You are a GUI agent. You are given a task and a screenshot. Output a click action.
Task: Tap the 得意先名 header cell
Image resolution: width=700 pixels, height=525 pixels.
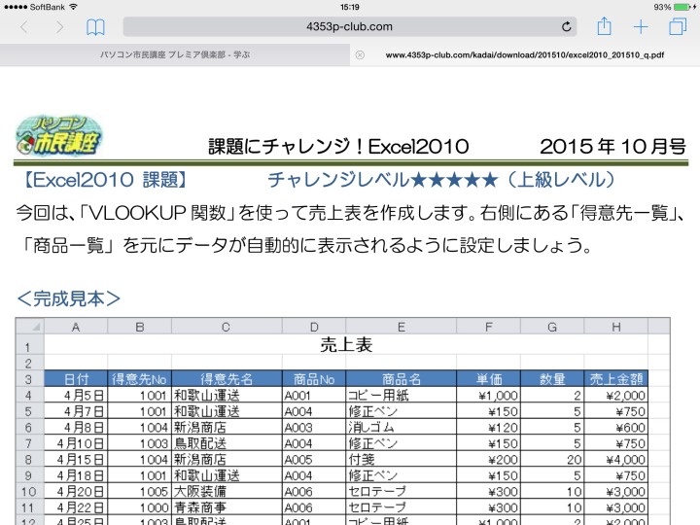(226, 379)
